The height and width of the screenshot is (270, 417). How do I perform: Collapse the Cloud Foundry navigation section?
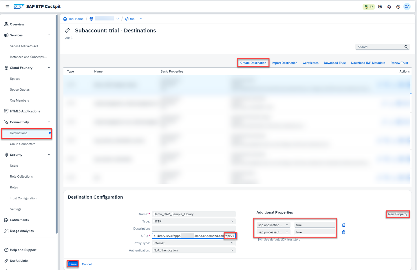coord(49,68)
